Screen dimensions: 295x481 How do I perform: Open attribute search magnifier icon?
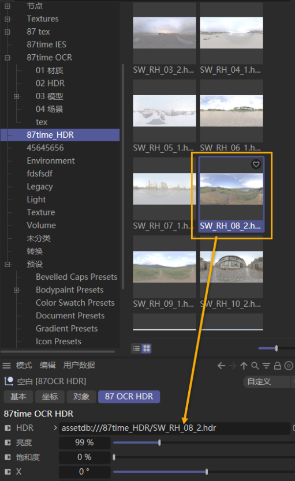coord(255,366)
